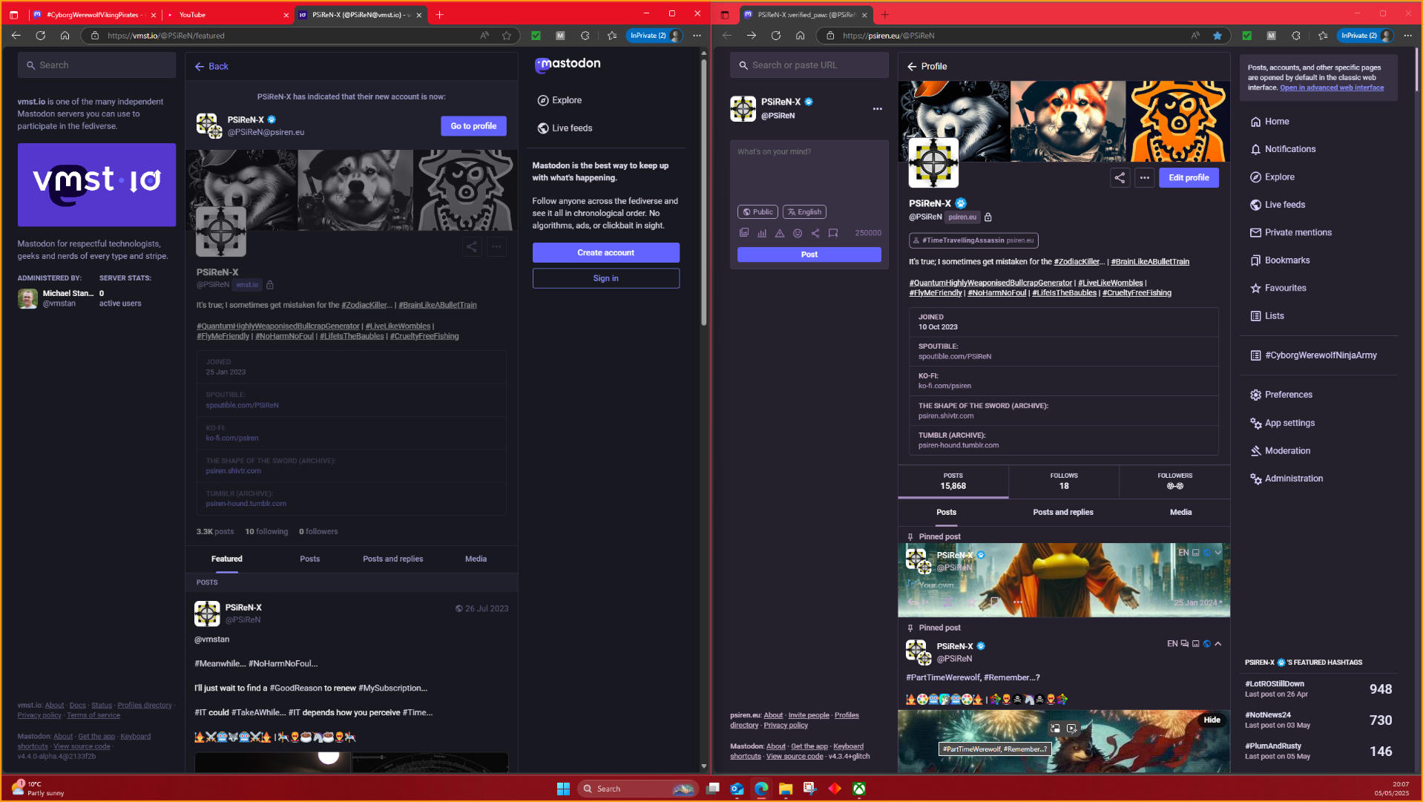Screen dimensions: 1423x802
Task: Switch to Posts tab on vmst.io profile
Action: [x=309, y=559]
